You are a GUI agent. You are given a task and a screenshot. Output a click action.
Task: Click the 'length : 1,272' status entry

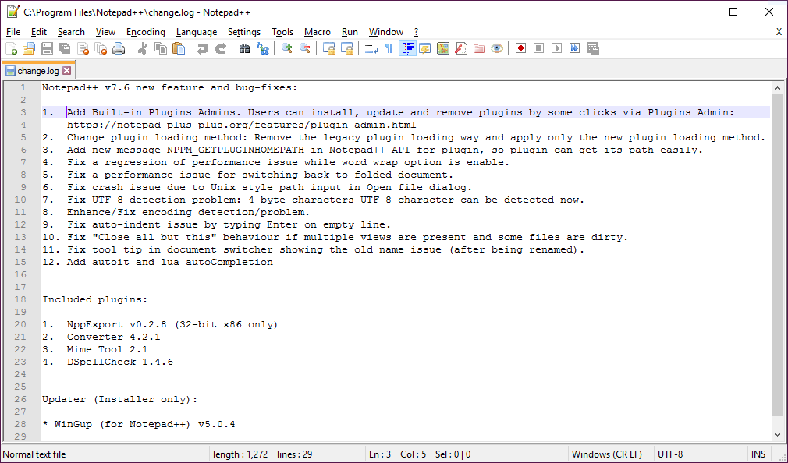[x=240, y=454]
